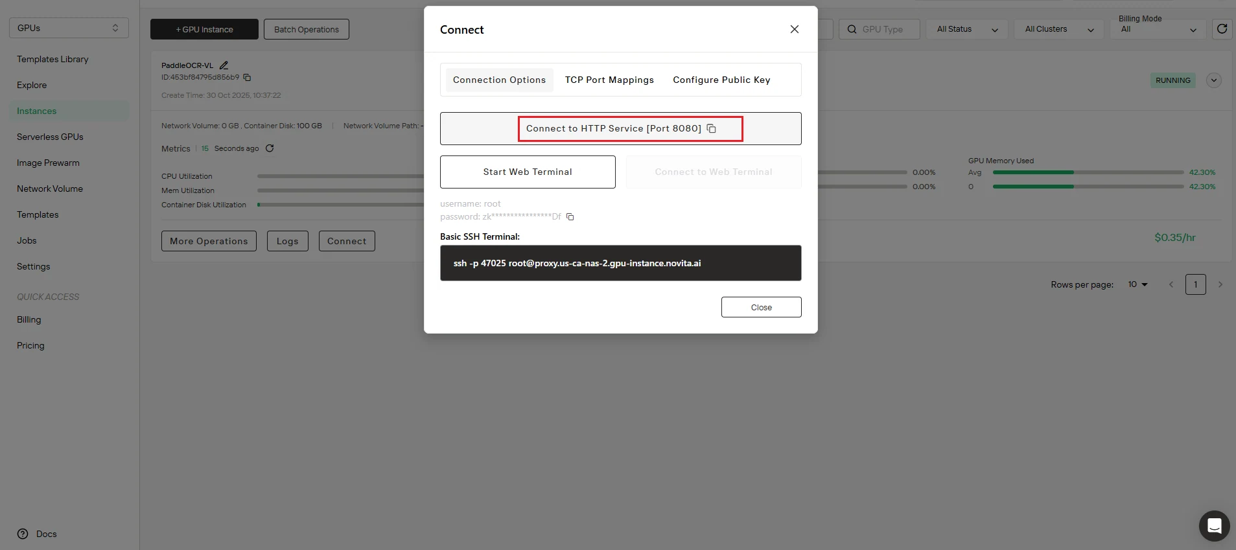This screenshot has height=550, width=1236.
Task: Switch to the Configure Public Key tab
Action: pyautogui.click(x=721, y=80)
